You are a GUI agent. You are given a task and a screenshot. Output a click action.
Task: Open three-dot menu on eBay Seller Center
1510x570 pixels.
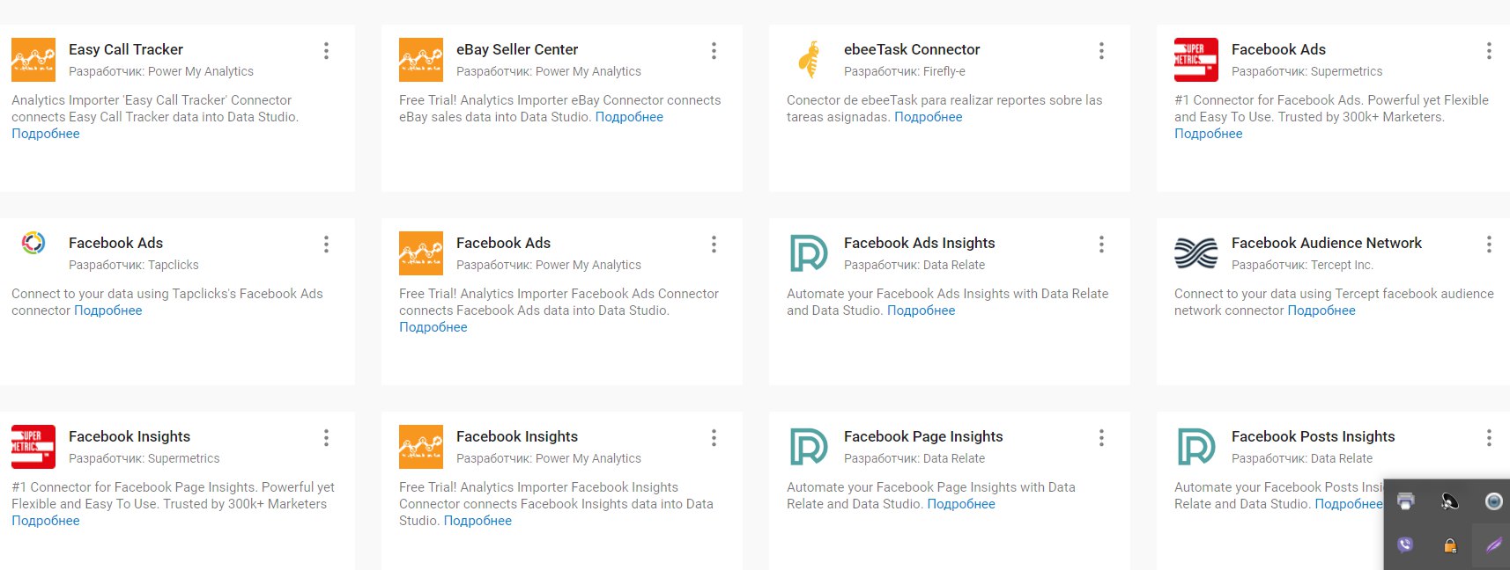[714, 51]
